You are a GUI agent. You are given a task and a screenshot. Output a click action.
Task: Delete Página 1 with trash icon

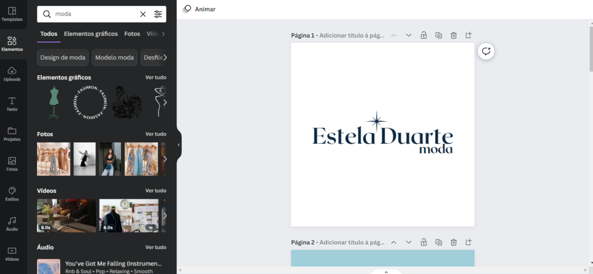454,35
